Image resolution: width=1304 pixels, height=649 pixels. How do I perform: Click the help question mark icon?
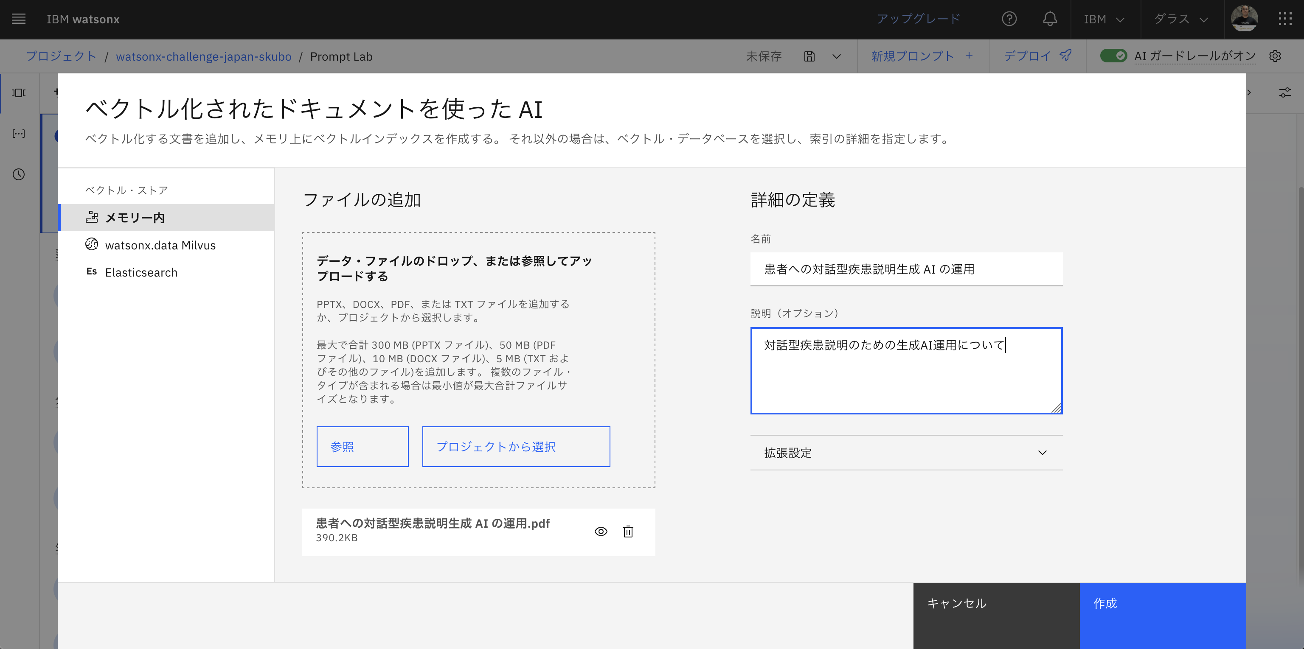pyautogui.click(x=1009, y=19)
